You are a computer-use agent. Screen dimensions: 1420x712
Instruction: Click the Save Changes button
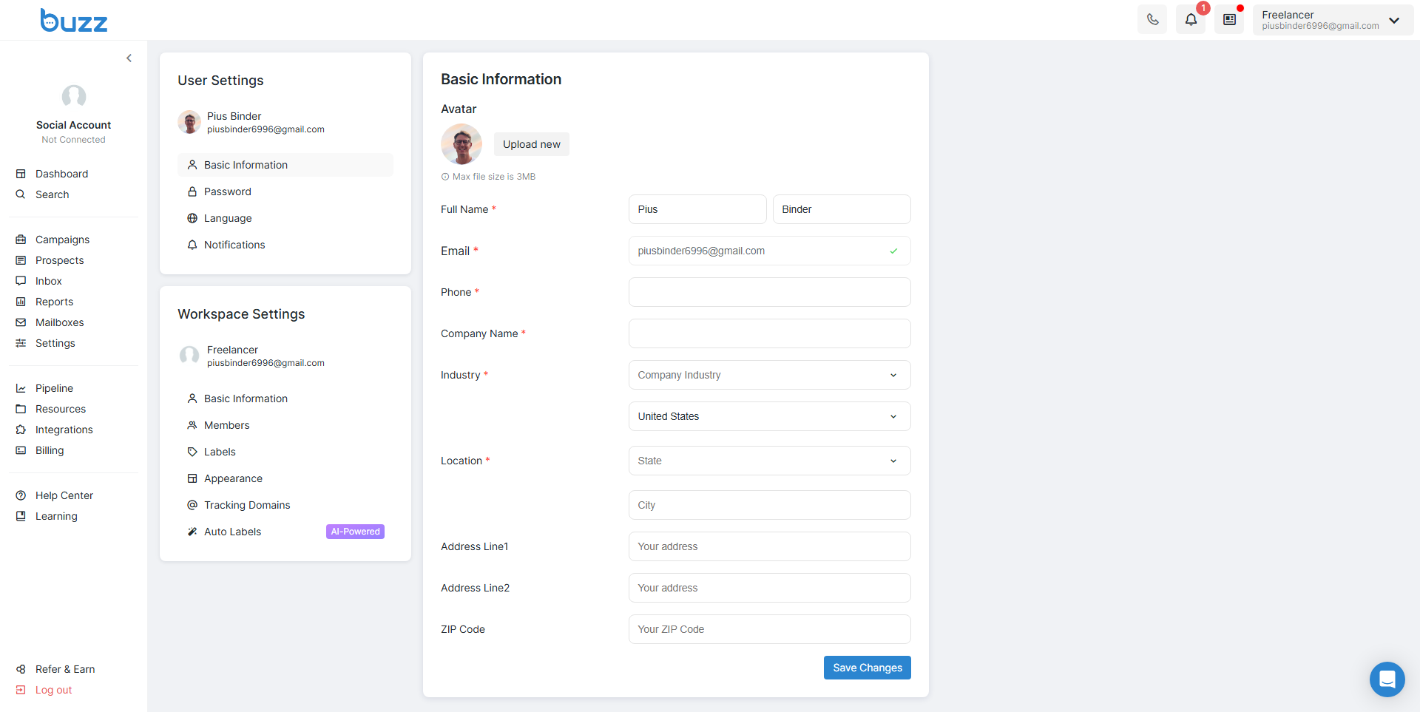click(x=867, y=668)
